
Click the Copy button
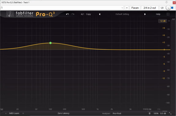(88, 14)
